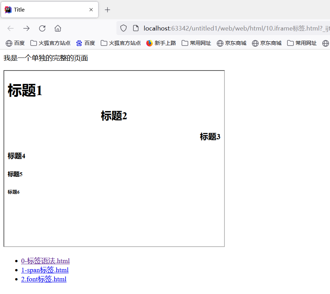Open the second 常用网址 folder
The width and height of the screenshot is (330, 294).
[x=302, y=43]
